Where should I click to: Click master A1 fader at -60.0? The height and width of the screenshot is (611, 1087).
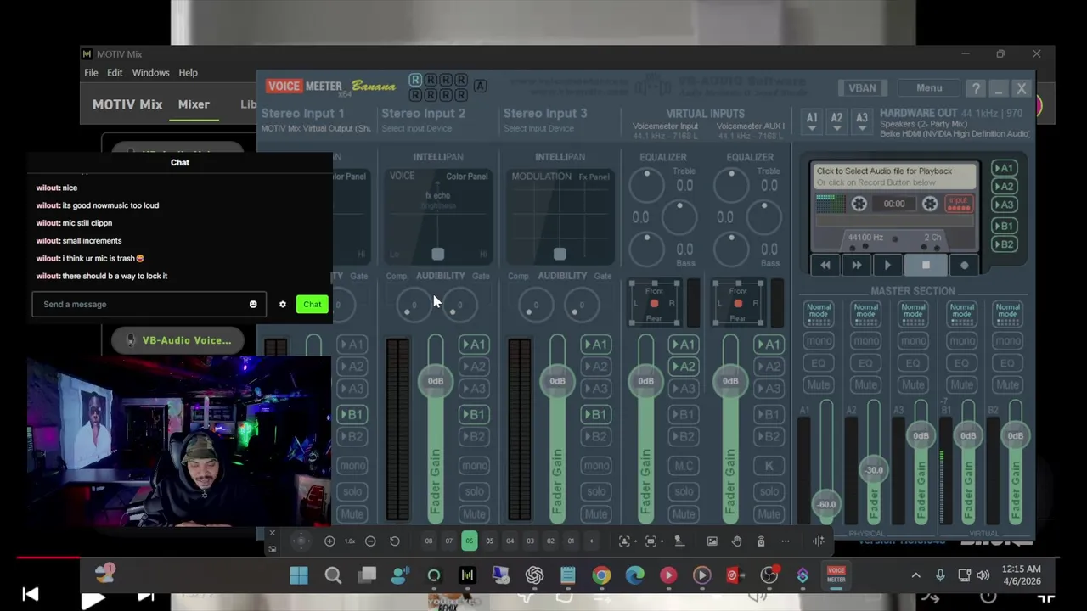tap(825, 504)
